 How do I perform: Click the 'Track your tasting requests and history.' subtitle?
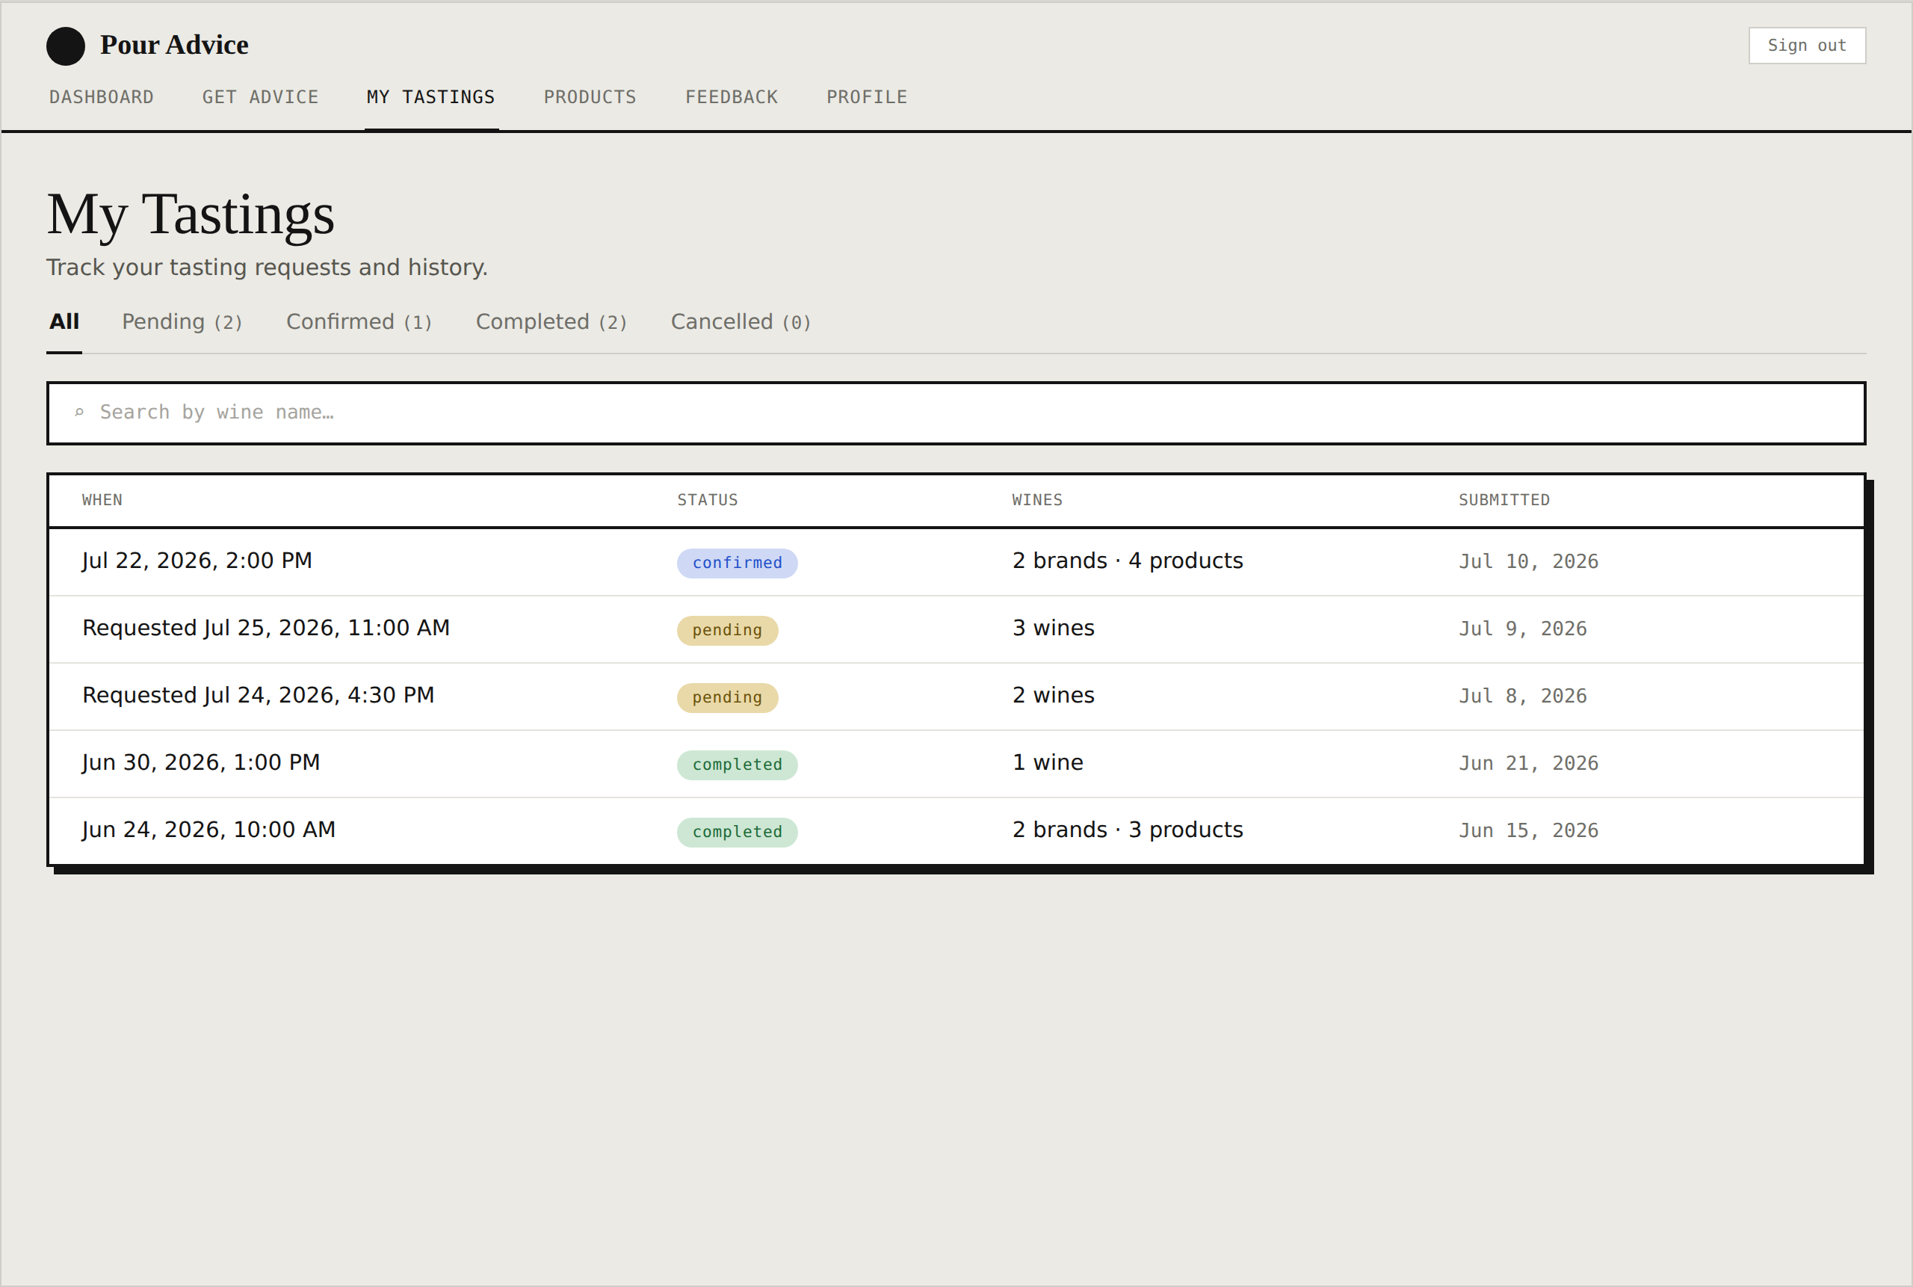point(267,268)
